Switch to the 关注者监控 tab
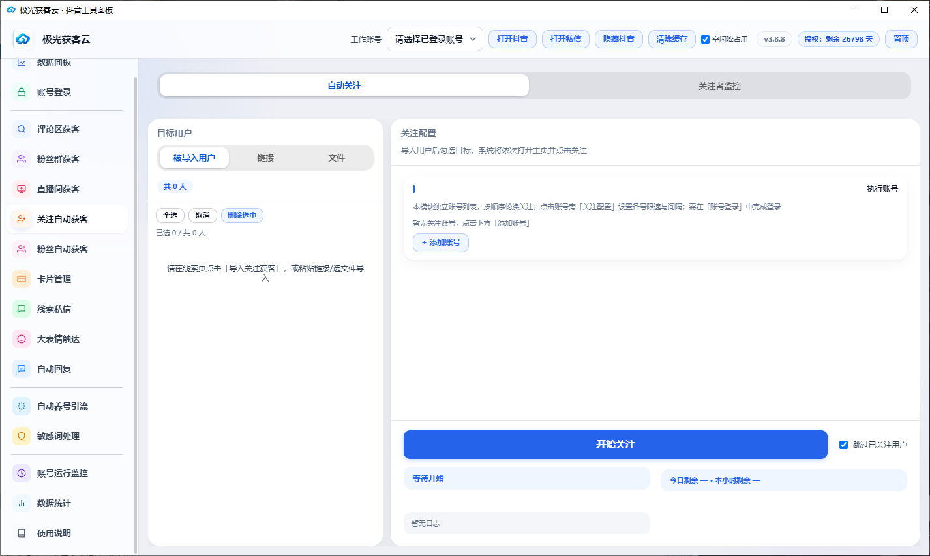Viewport: 930px width, 556px height. [719, 85]
